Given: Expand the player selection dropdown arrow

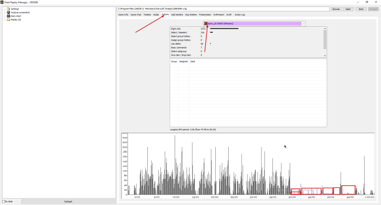Looking at the screenshot, I should coord(304,24).
